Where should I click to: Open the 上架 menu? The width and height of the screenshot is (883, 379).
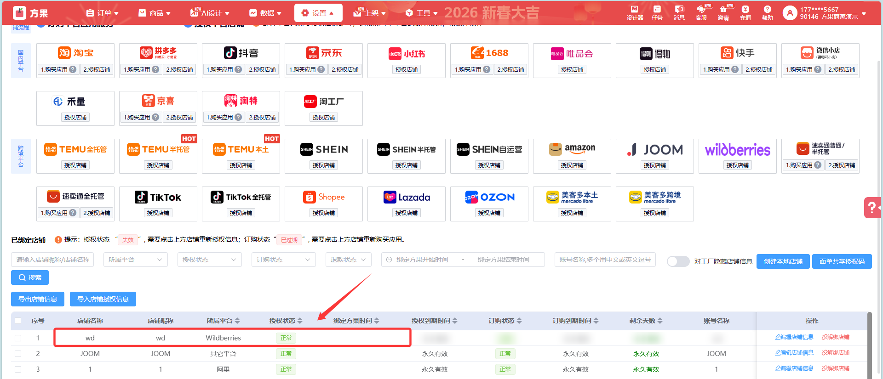369,13
